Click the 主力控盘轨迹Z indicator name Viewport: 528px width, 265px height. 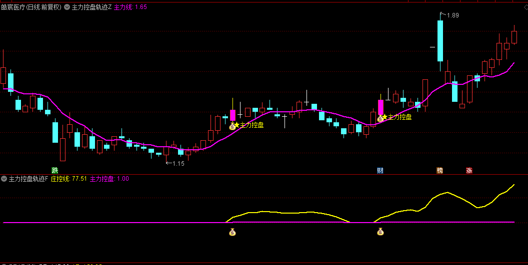(91, 6)
